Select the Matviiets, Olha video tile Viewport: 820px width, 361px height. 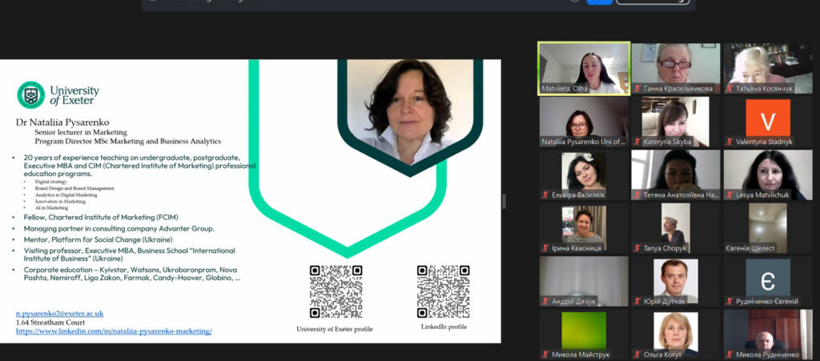583,68
